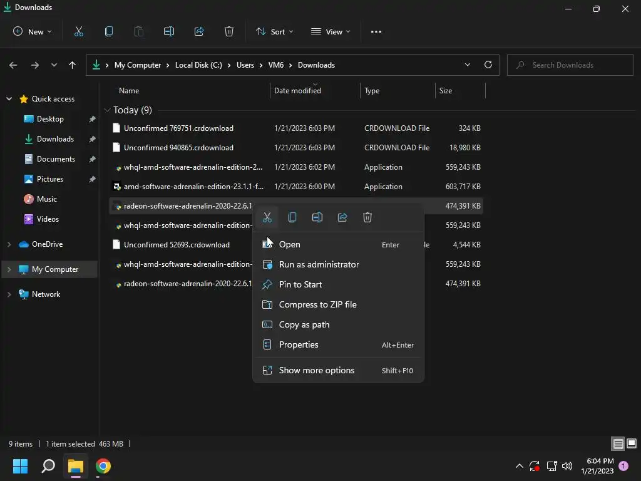This screenshot has height=481, width=641.
Task: Collapse the Today (9) group
Action: pos(108,110)
